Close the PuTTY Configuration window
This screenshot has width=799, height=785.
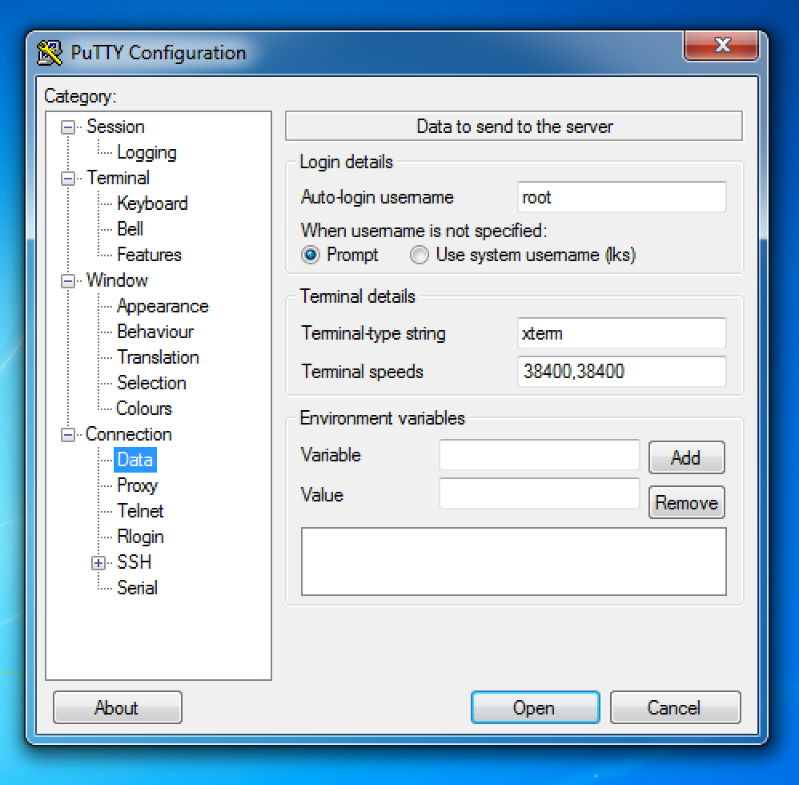tap(721, 46)
